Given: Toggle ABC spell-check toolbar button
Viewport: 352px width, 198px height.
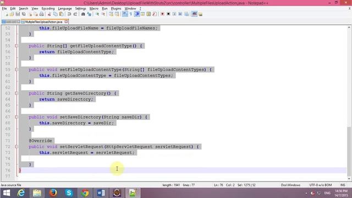Looking at the screenshot, I should pos(194,14).
